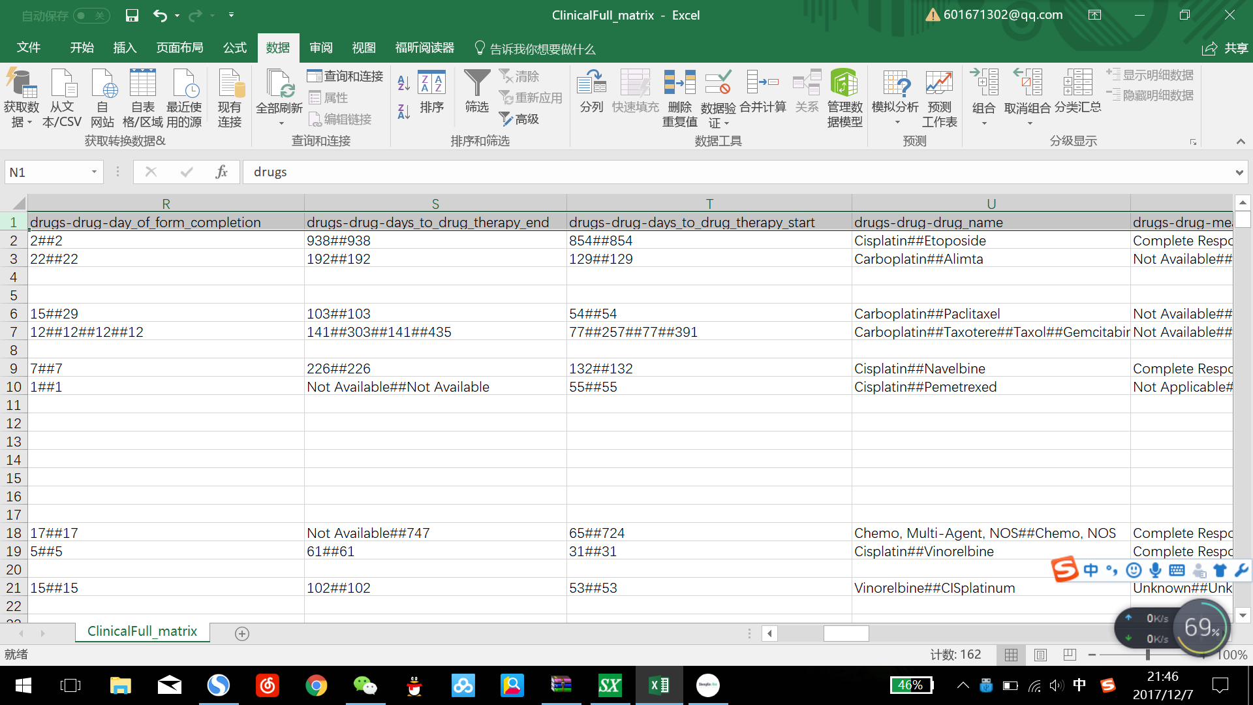Open Outline (分级显示) dialog launcher

(1193, 142)
